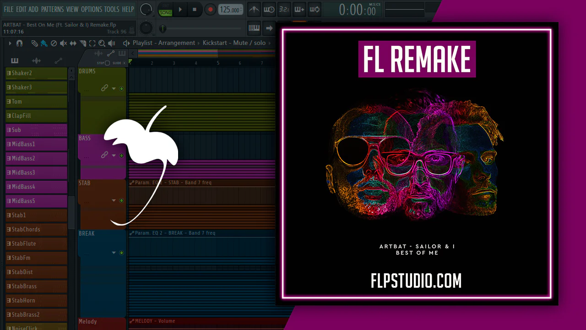The width and height of the screenshot is (586, 330).
Task: Start playback with the Play button
Action: tap(180, 10)
